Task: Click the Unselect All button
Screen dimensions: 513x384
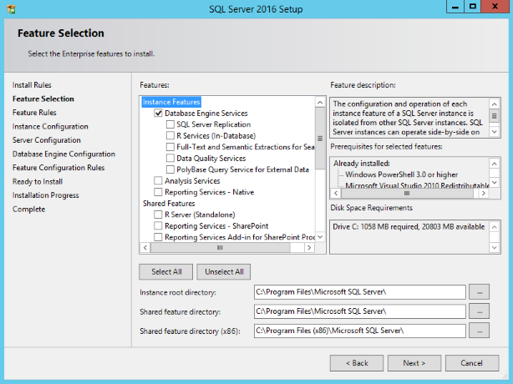Action: point(224,272)
